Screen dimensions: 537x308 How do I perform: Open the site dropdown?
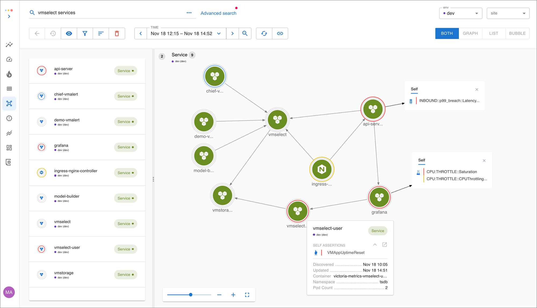508,13
